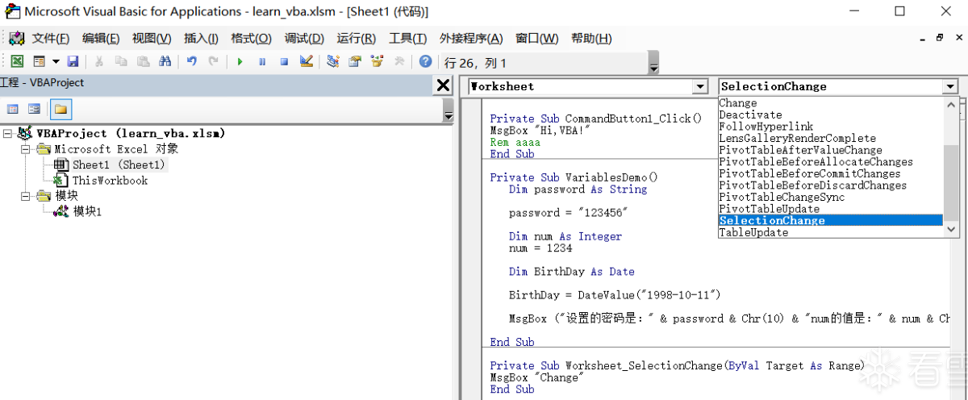This screenshot has height=400, width=968.
Task: Toggle Folders view in project panel
Action: click(x=60, y=109)
